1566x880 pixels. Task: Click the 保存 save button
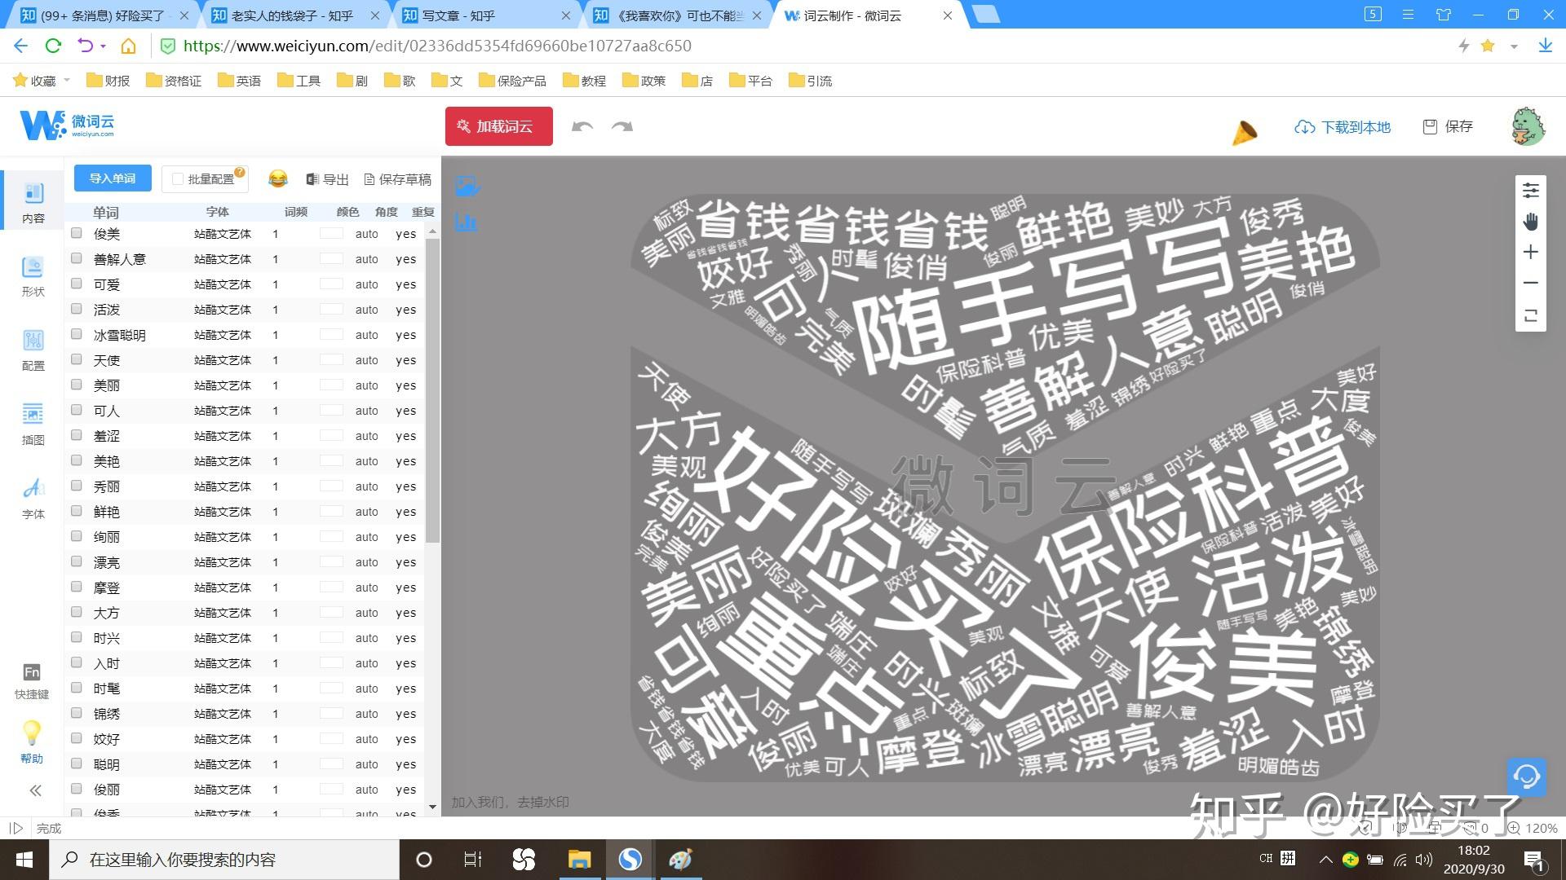coord(1448,126)
